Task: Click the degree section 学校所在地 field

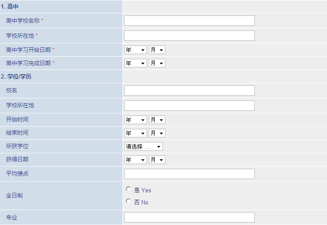Action: [189, 106]
